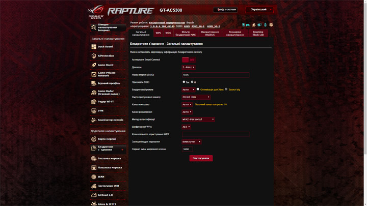Open the control channel dropdown
The width and height of the screenshot is (367, 206).
[x=187, y=105]
